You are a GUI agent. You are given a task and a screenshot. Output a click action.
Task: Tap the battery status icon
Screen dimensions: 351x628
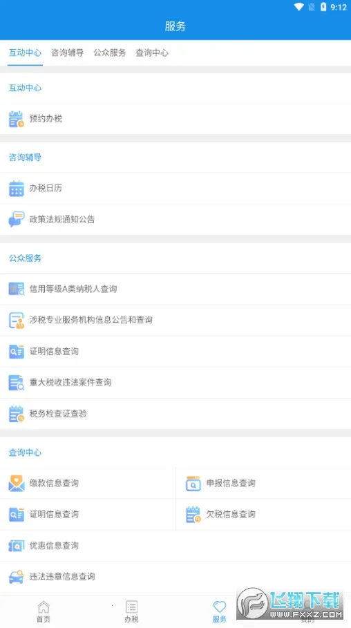323,7
